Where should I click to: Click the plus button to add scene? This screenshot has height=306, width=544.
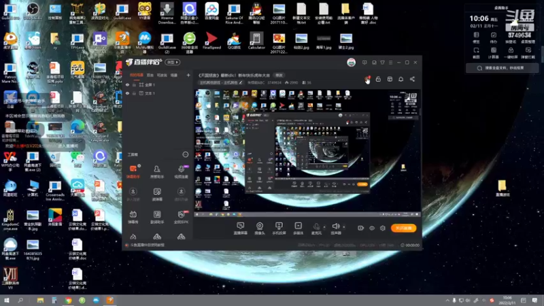(188, 75)
